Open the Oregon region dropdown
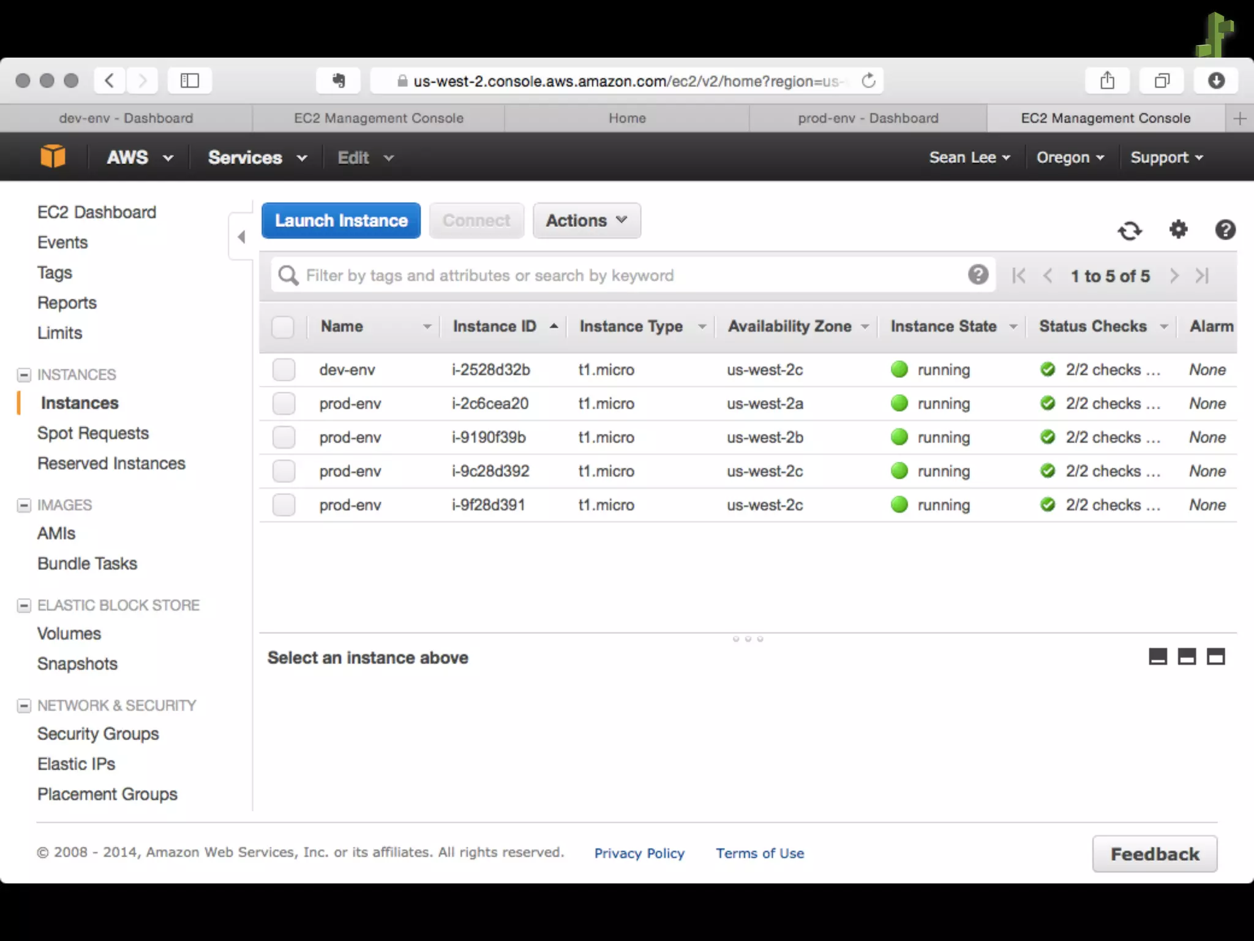This screenshot has height=941, width=1254. (1070, 157)
